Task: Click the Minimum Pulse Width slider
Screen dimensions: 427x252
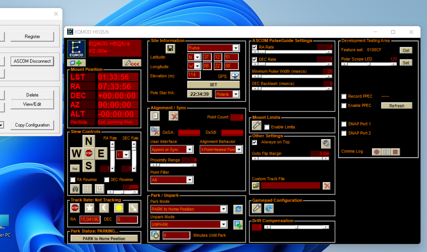Action: pos(292,77)
